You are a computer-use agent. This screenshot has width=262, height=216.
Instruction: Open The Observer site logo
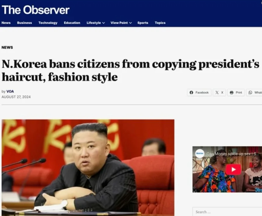coord(35,10)
